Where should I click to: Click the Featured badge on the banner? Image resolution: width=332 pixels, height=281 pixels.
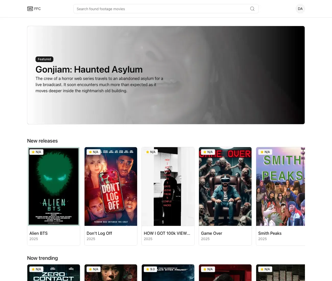tap(44, 59)
